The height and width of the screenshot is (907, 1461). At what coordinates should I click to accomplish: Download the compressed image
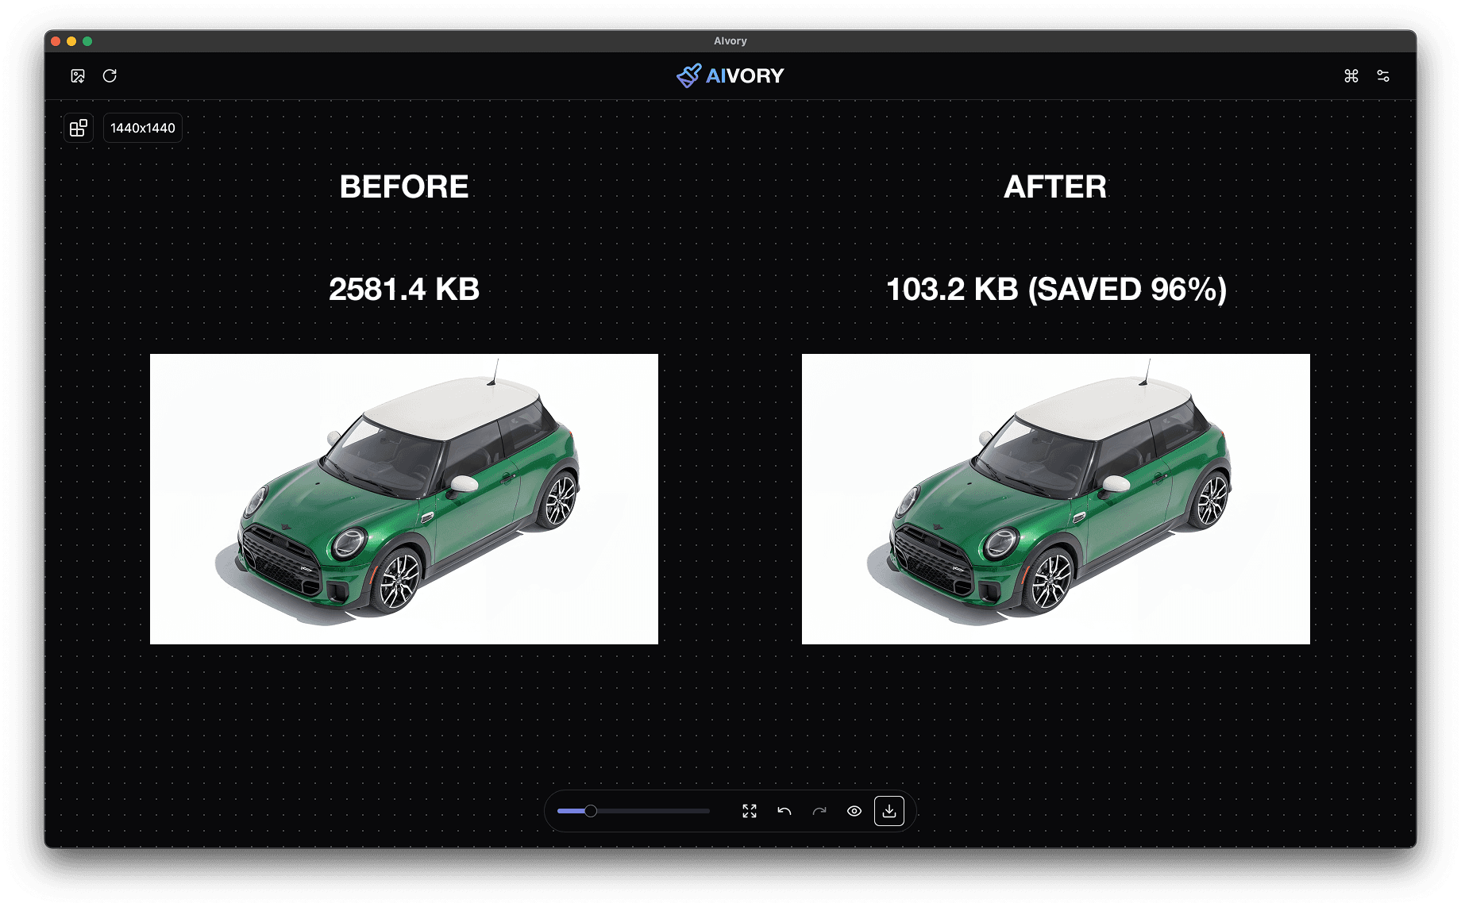(889, 810)
